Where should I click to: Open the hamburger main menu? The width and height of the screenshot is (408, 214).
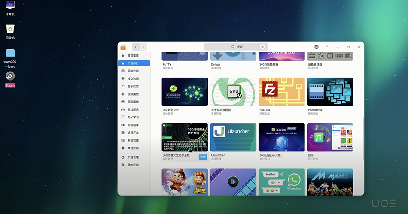pos(327,47)
